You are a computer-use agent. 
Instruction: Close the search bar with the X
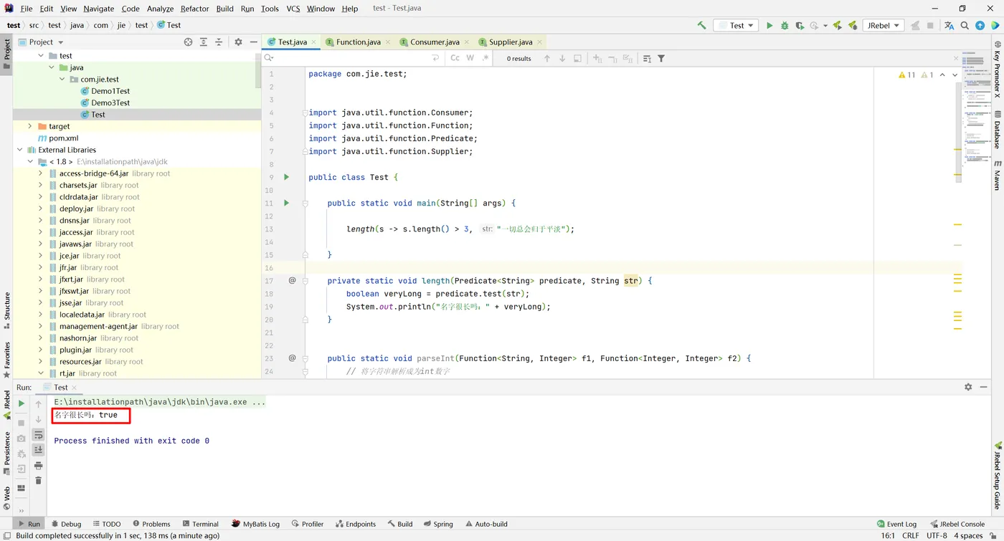tap(957, 59)
